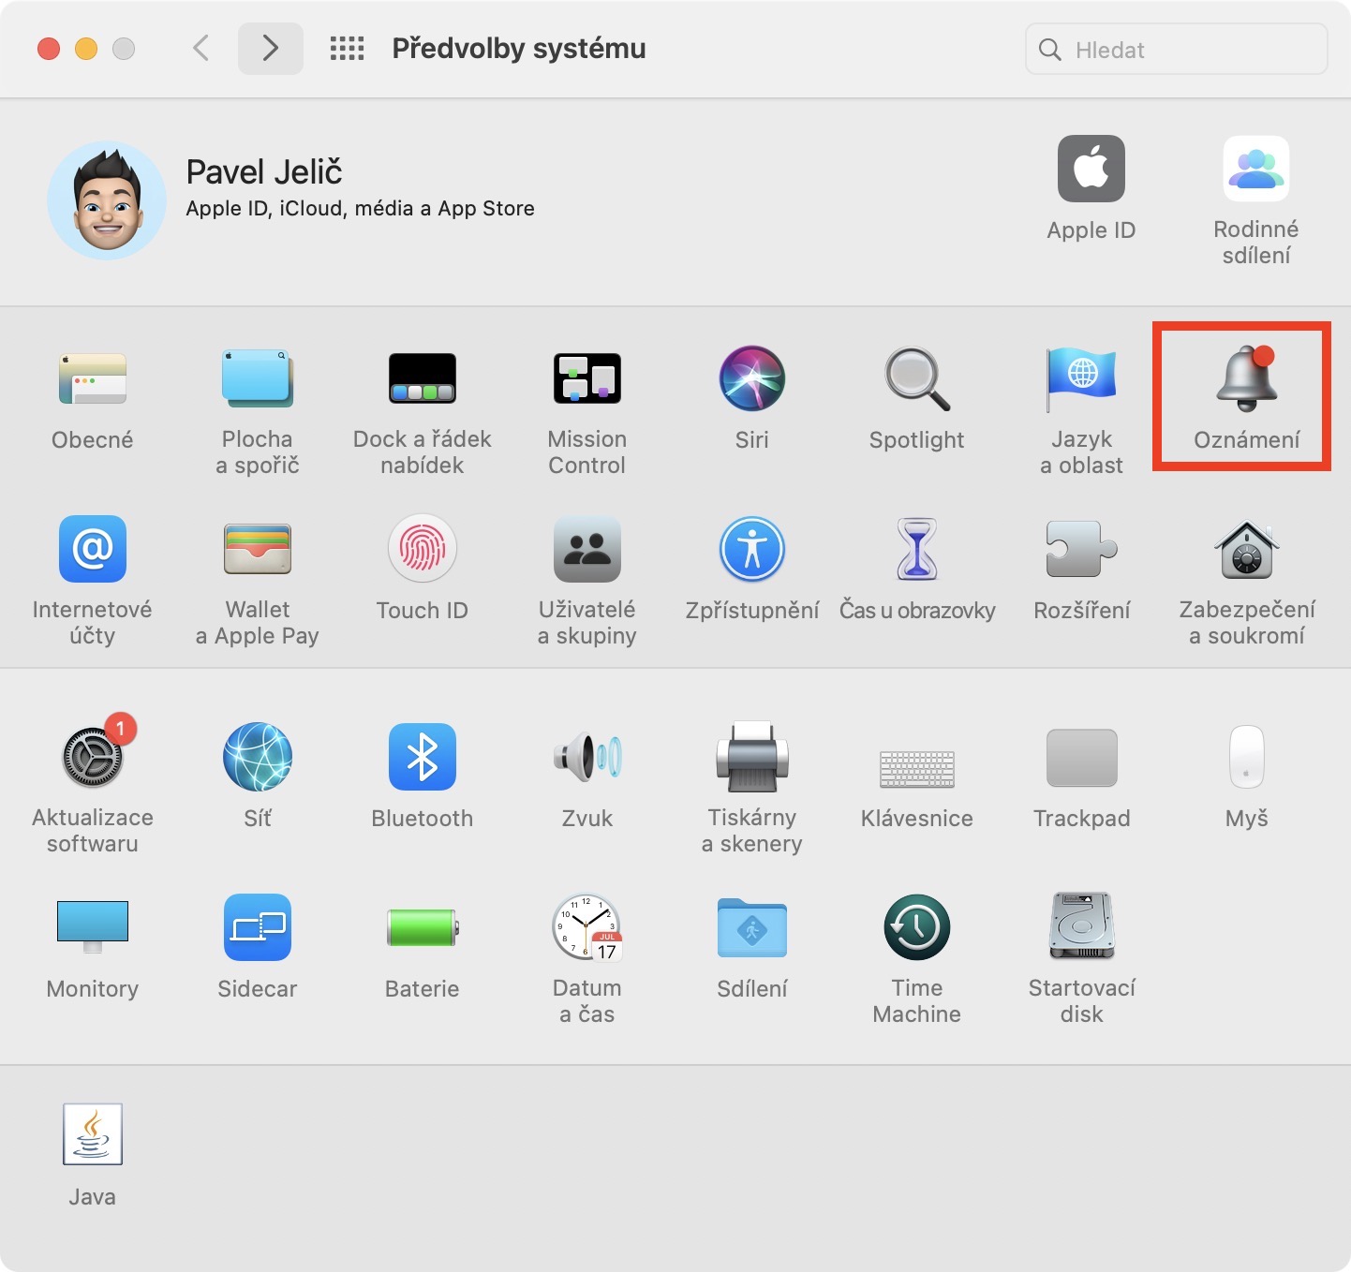This screenshot has width=1351, height=1272.
Task: Open Rodinné sdílení family sharing
Action: [x=1256, y=169]
